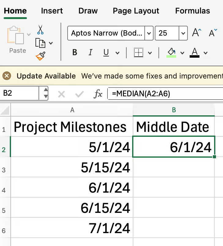This screenshot has width=223, height=246.
Task: Toggle bold formatting
Action: tap(74, 52)
